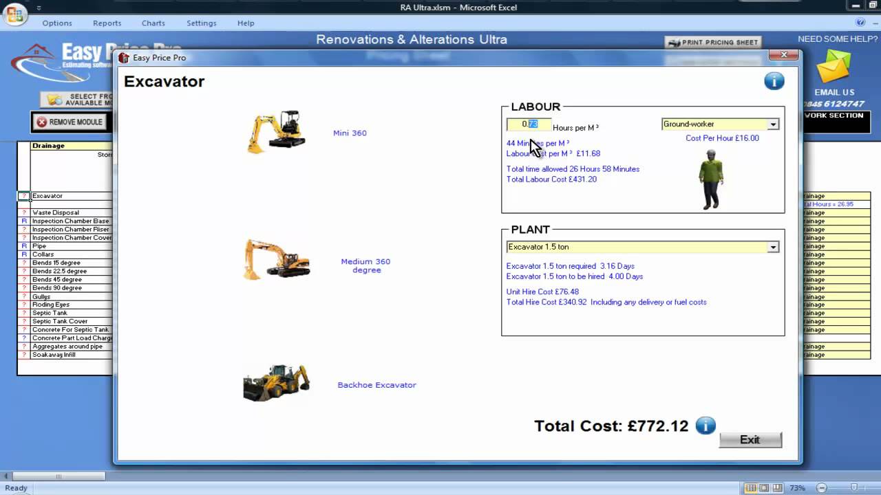Screen dimensions: 881x495
Task: Click the question mark beside Waste Disposal
Action: (24, 212)
